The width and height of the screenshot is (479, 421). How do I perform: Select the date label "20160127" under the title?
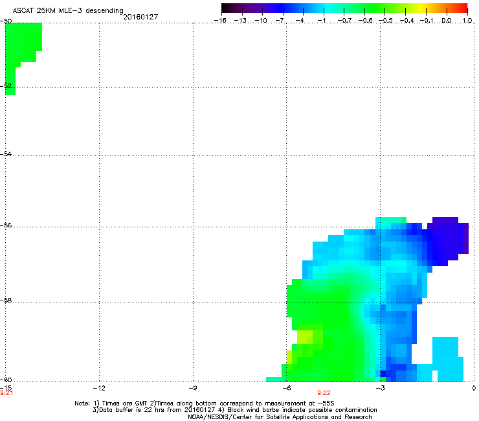[x=140, y=17]
